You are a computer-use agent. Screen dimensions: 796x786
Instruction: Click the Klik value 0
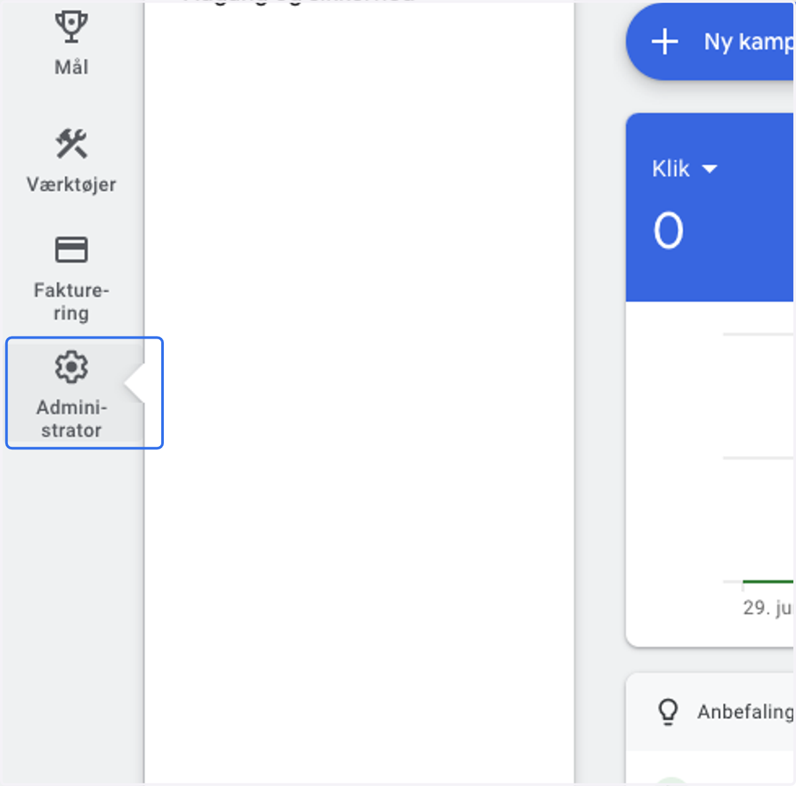(668, 230)
